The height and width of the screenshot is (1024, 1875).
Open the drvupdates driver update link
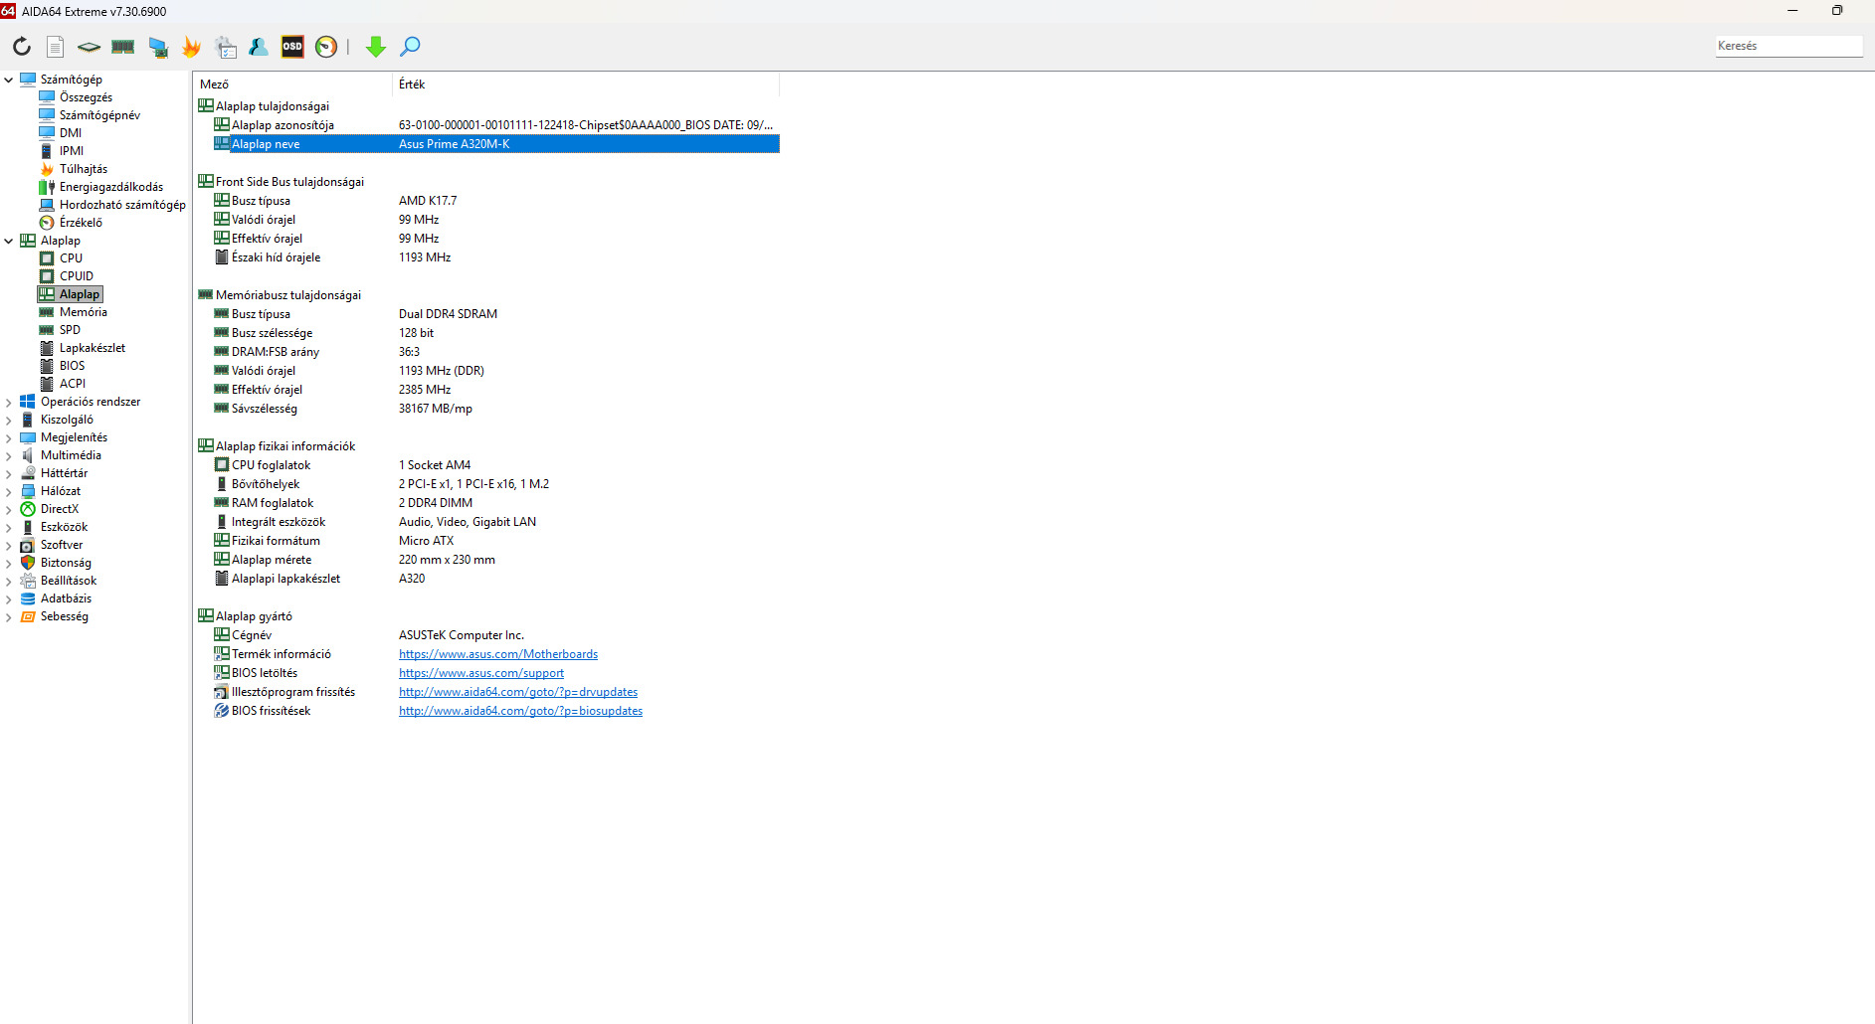point(518,692)
